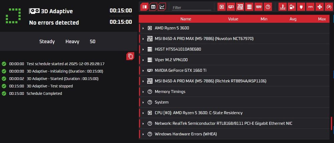Toggle the power plug sensor filter
The image size is (334, 143).
(x=301, y=7)
